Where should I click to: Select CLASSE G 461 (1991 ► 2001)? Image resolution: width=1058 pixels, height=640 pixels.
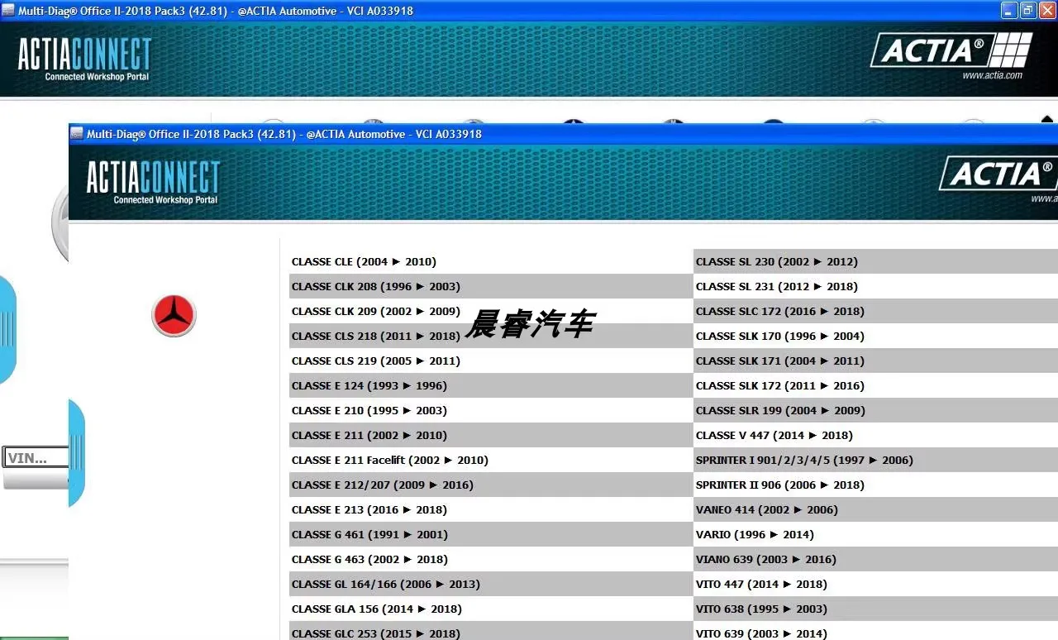click(491, 534)
